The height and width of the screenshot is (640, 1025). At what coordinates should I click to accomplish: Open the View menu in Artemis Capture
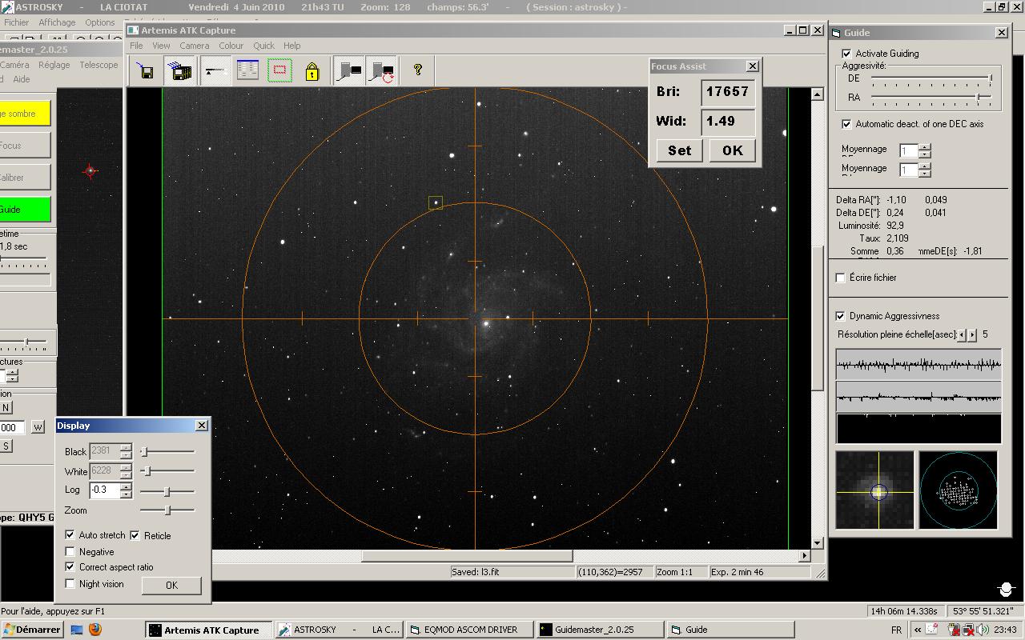coord(161,46)
